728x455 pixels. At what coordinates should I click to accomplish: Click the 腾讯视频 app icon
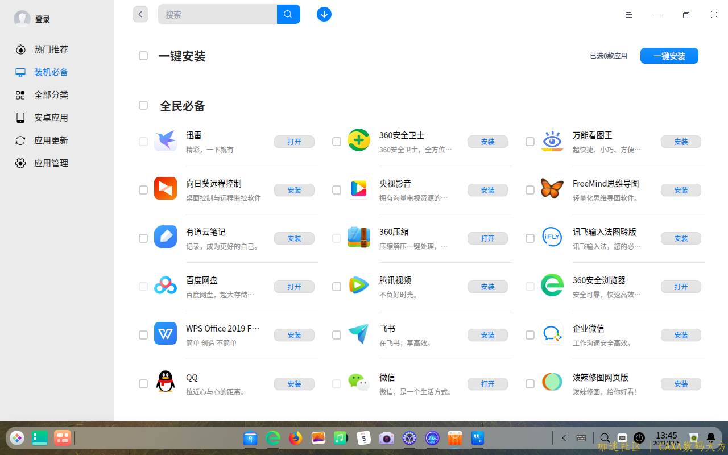(x=359, y=286)
